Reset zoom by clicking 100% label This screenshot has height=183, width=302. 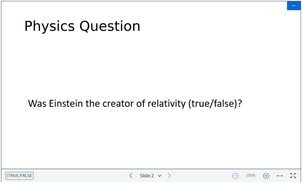(251, 176)
